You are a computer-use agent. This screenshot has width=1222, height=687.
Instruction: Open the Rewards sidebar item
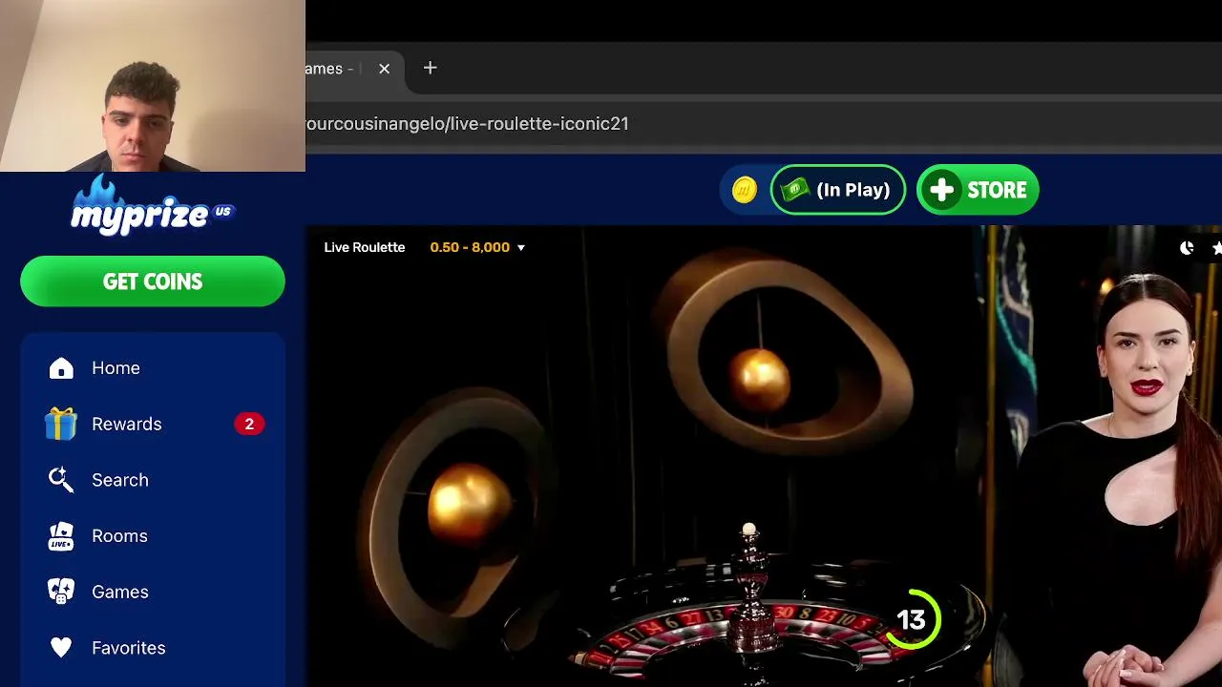pos(153,424)
